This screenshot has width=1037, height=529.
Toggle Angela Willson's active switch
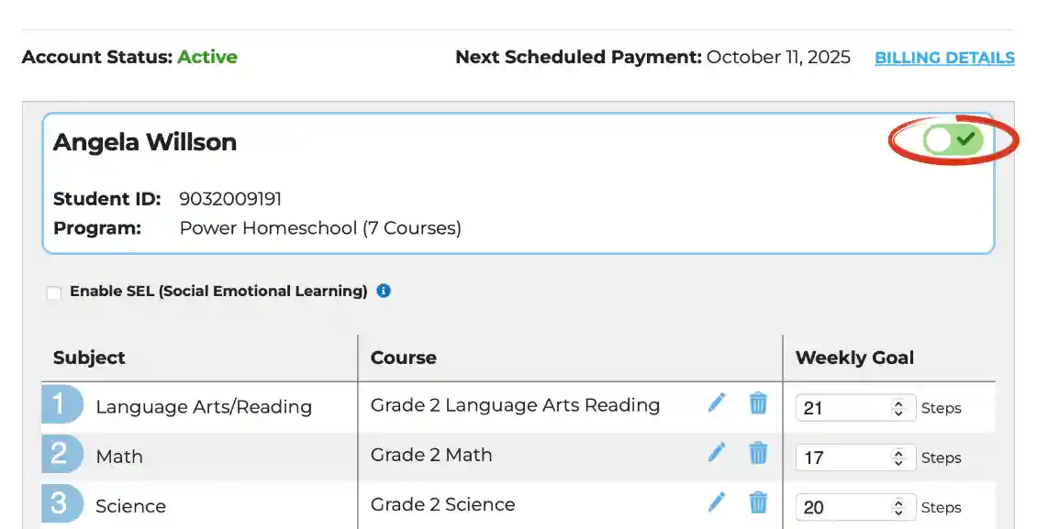pyautogui.click(x=953, y=139)
